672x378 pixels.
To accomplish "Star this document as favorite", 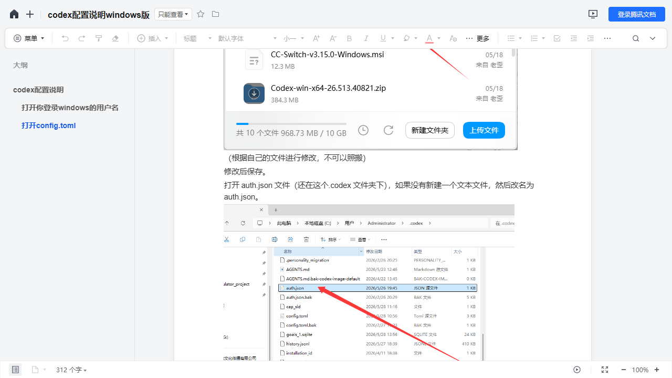I will pos(201,14).
